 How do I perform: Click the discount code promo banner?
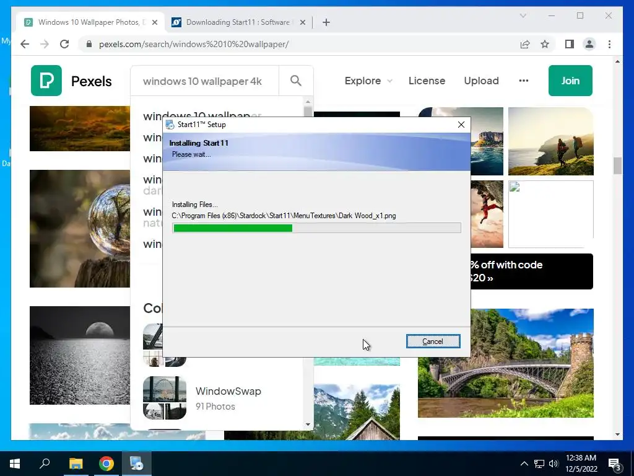pyautogui.click(x=532, y=271)
